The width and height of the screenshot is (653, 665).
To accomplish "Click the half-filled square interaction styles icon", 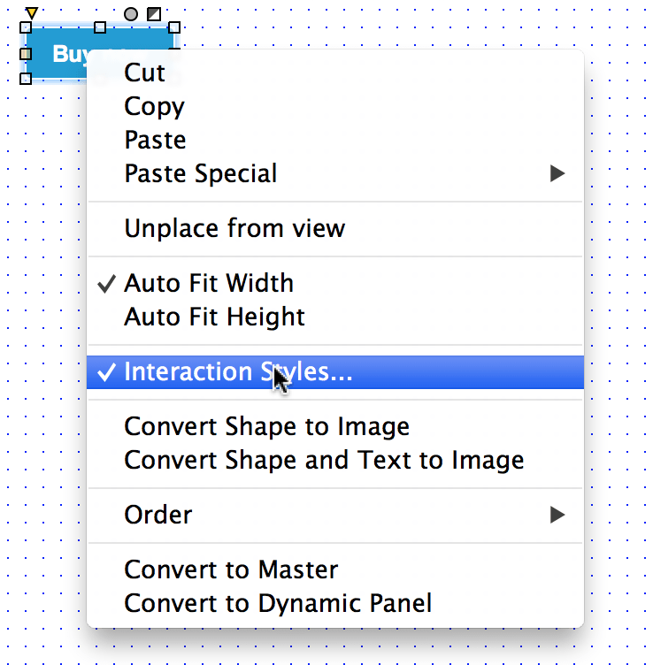I will click(154, 13).
